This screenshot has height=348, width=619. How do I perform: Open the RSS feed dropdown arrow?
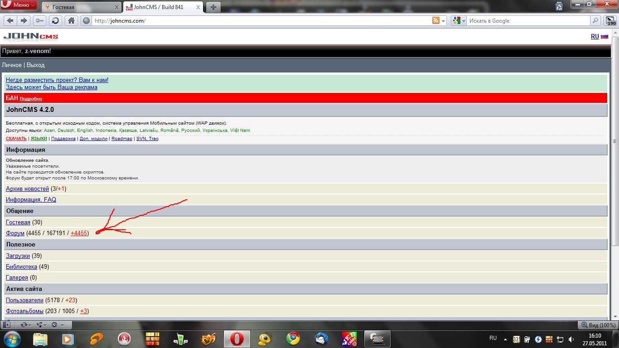point(443,21)
